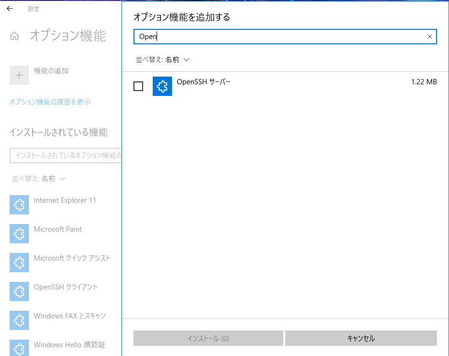Select the OpenSSH クライアント text

point(66,287)
